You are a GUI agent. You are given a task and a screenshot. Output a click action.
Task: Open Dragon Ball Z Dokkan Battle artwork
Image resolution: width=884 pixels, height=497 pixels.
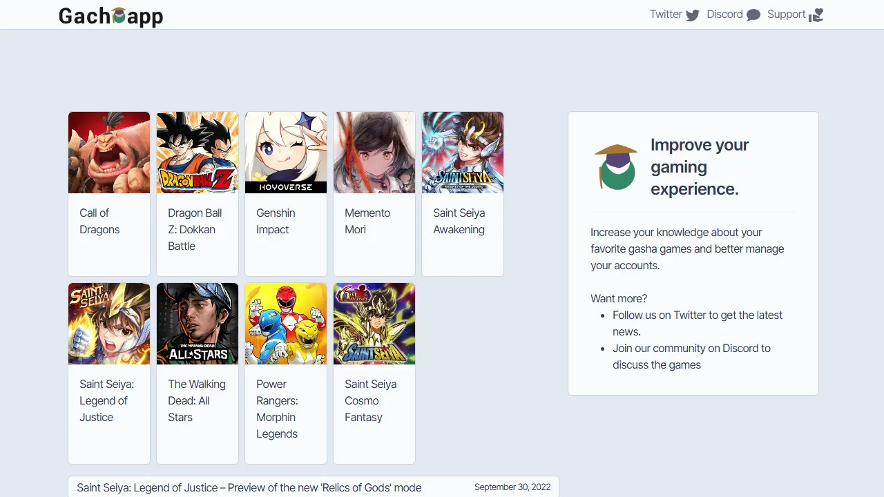[198, 153]
